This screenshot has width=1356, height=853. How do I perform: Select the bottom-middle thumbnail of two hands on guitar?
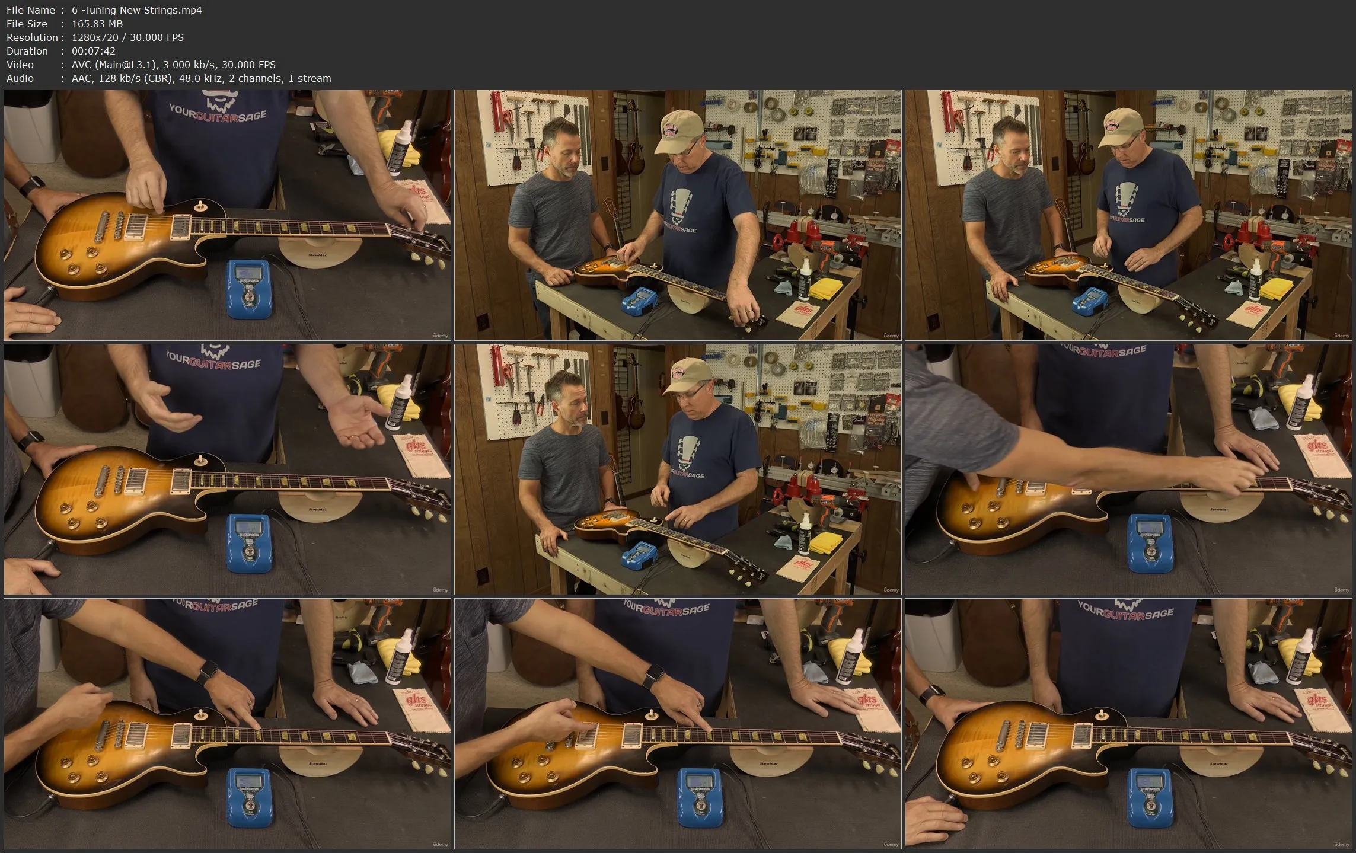pyautogui.click(x=678, y=723)
